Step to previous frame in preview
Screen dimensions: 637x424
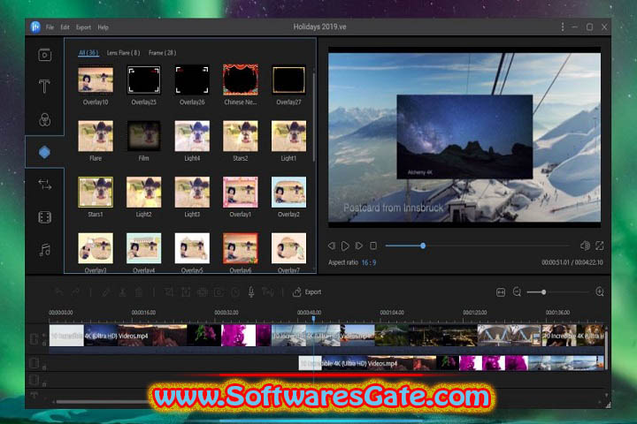pos(332,246)
